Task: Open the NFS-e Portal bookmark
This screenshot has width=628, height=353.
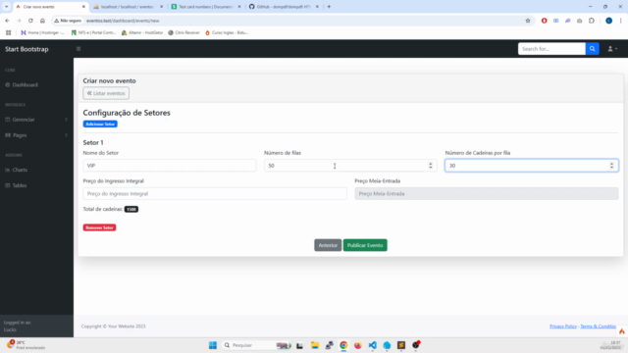Action: click(x=94, y=32)
